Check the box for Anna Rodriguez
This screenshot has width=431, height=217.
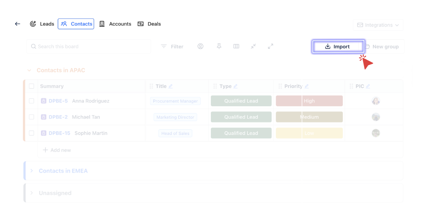point(32,101)
